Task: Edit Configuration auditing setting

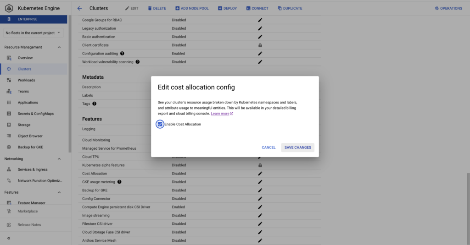Action: pyautogui.click(x=260, y=54)
